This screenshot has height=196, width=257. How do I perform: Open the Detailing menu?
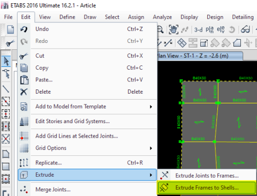pyautogui.click(x=243, y=17)
